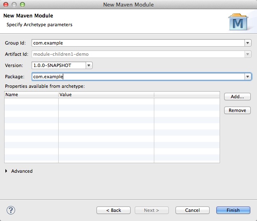Open the Version dropdown arrow

(89, 65)
